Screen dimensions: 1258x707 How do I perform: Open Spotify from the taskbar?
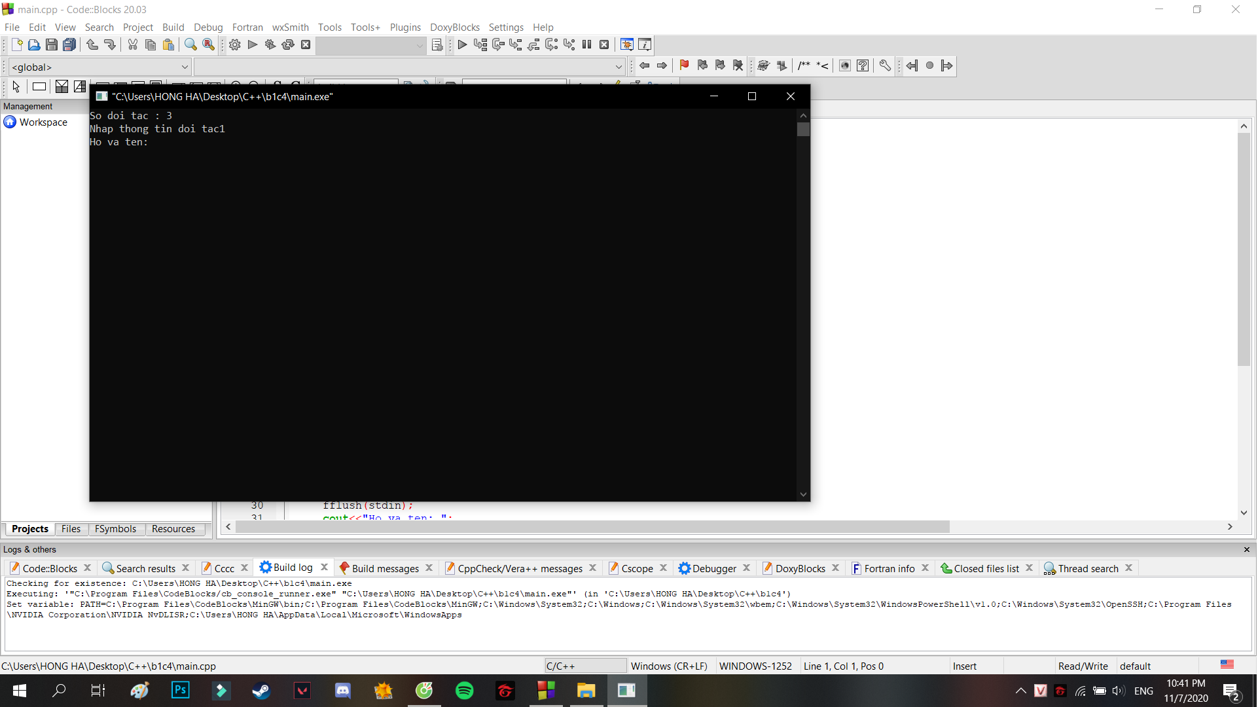[x=464, y=691]
